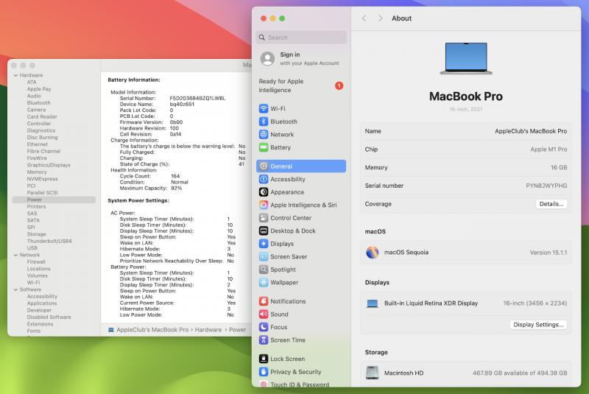Open the Wi-Fi settings icon
The height and width of the screenshot is (394, 589).
[264, 108]
